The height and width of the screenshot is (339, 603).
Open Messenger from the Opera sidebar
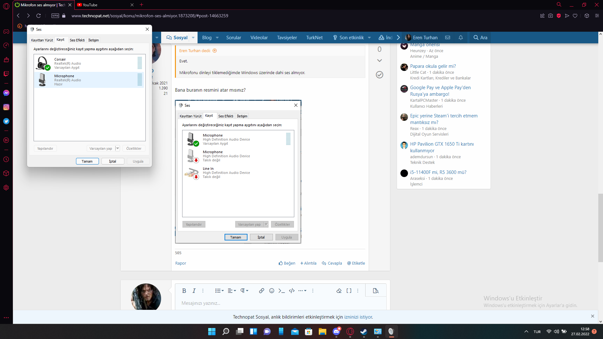(x=6, y=93)
